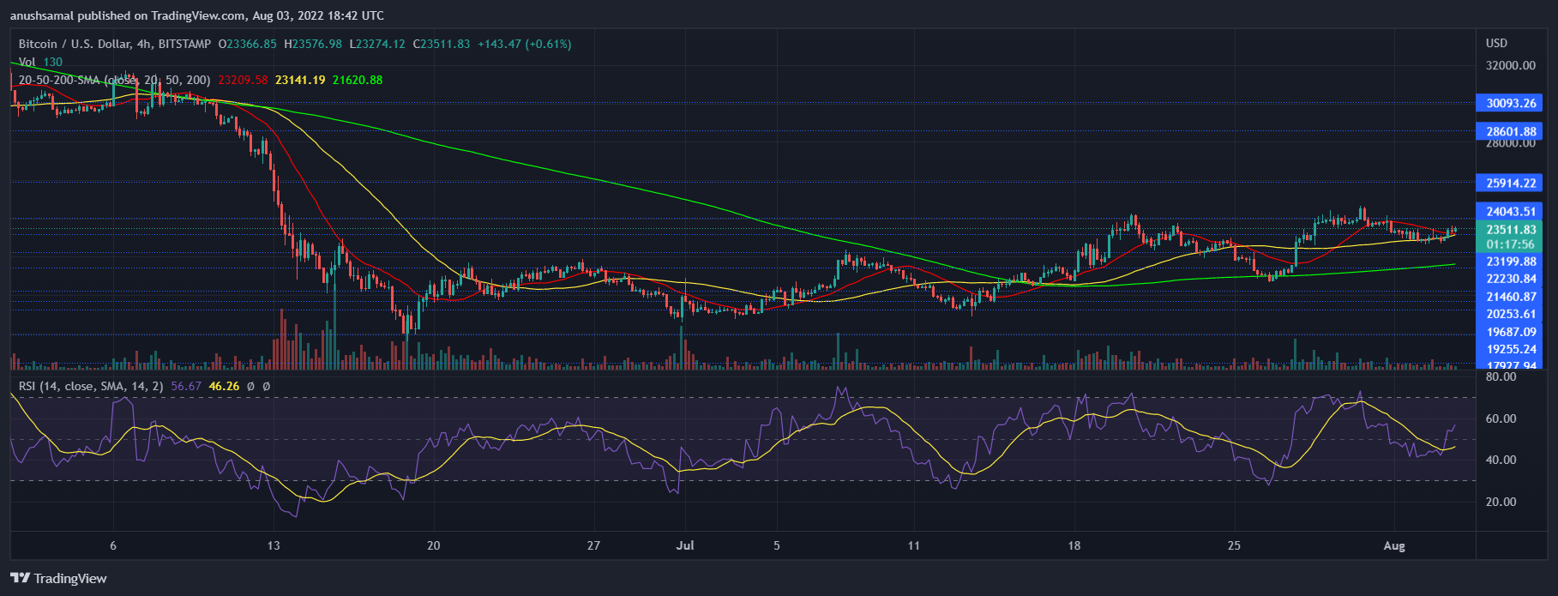Image resolution: width=1558 pixels, height=596 pixels.
Task: Click the USD currency label on price axis
Action: (1496, 43)
